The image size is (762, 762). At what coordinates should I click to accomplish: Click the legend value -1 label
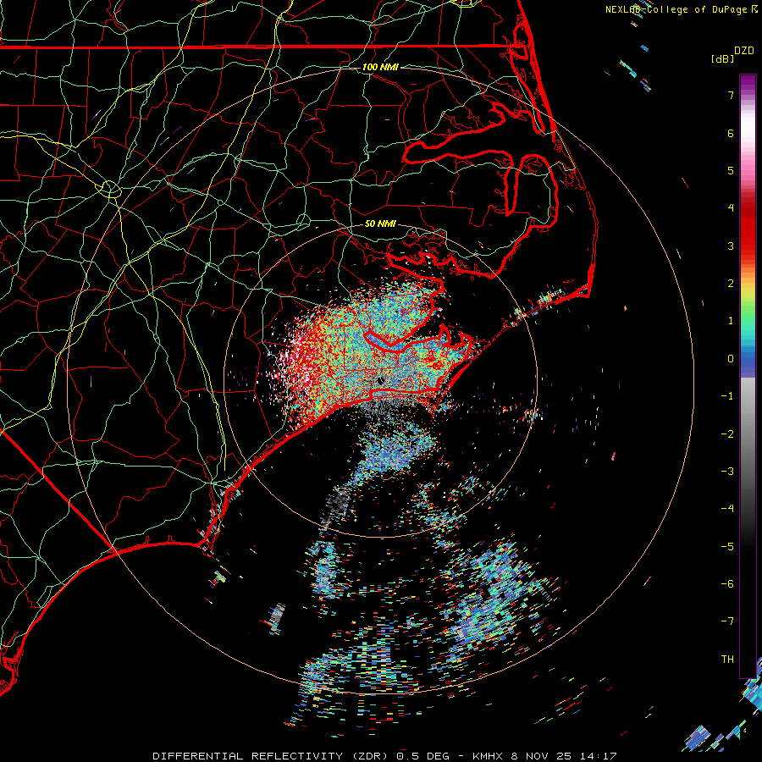pos(727,396)
